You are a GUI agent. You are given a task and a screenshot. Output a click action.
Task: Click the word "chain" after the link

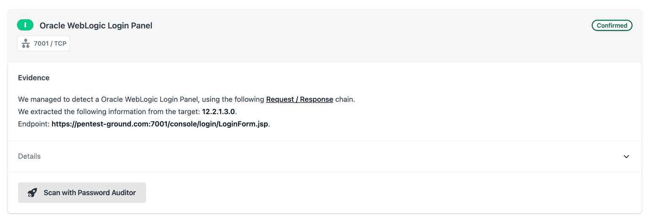coord(344,99)
